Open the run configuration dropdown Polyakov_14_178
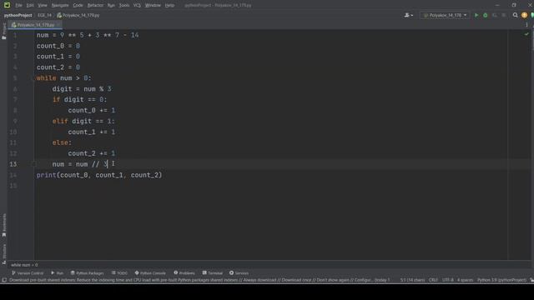The width and height of the screenshot is (534, 300). [x=445, y=15]
